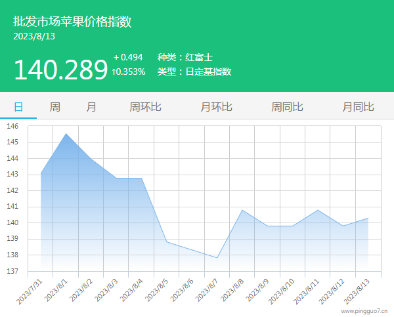Click the chart peak at 2023/8/1
The height and width of the screenshot is (317, 394).
tap(66, 134)
